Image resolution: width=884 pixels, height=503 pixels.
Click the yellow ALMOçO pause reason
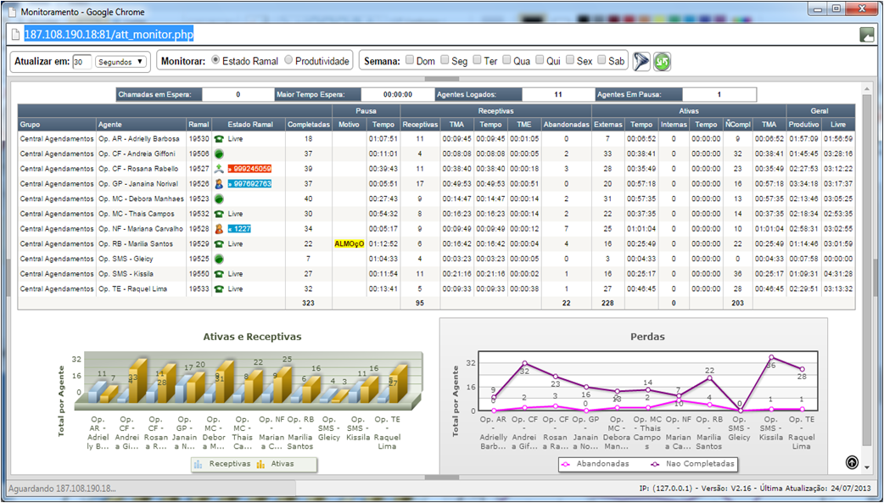tap(349, 244)
